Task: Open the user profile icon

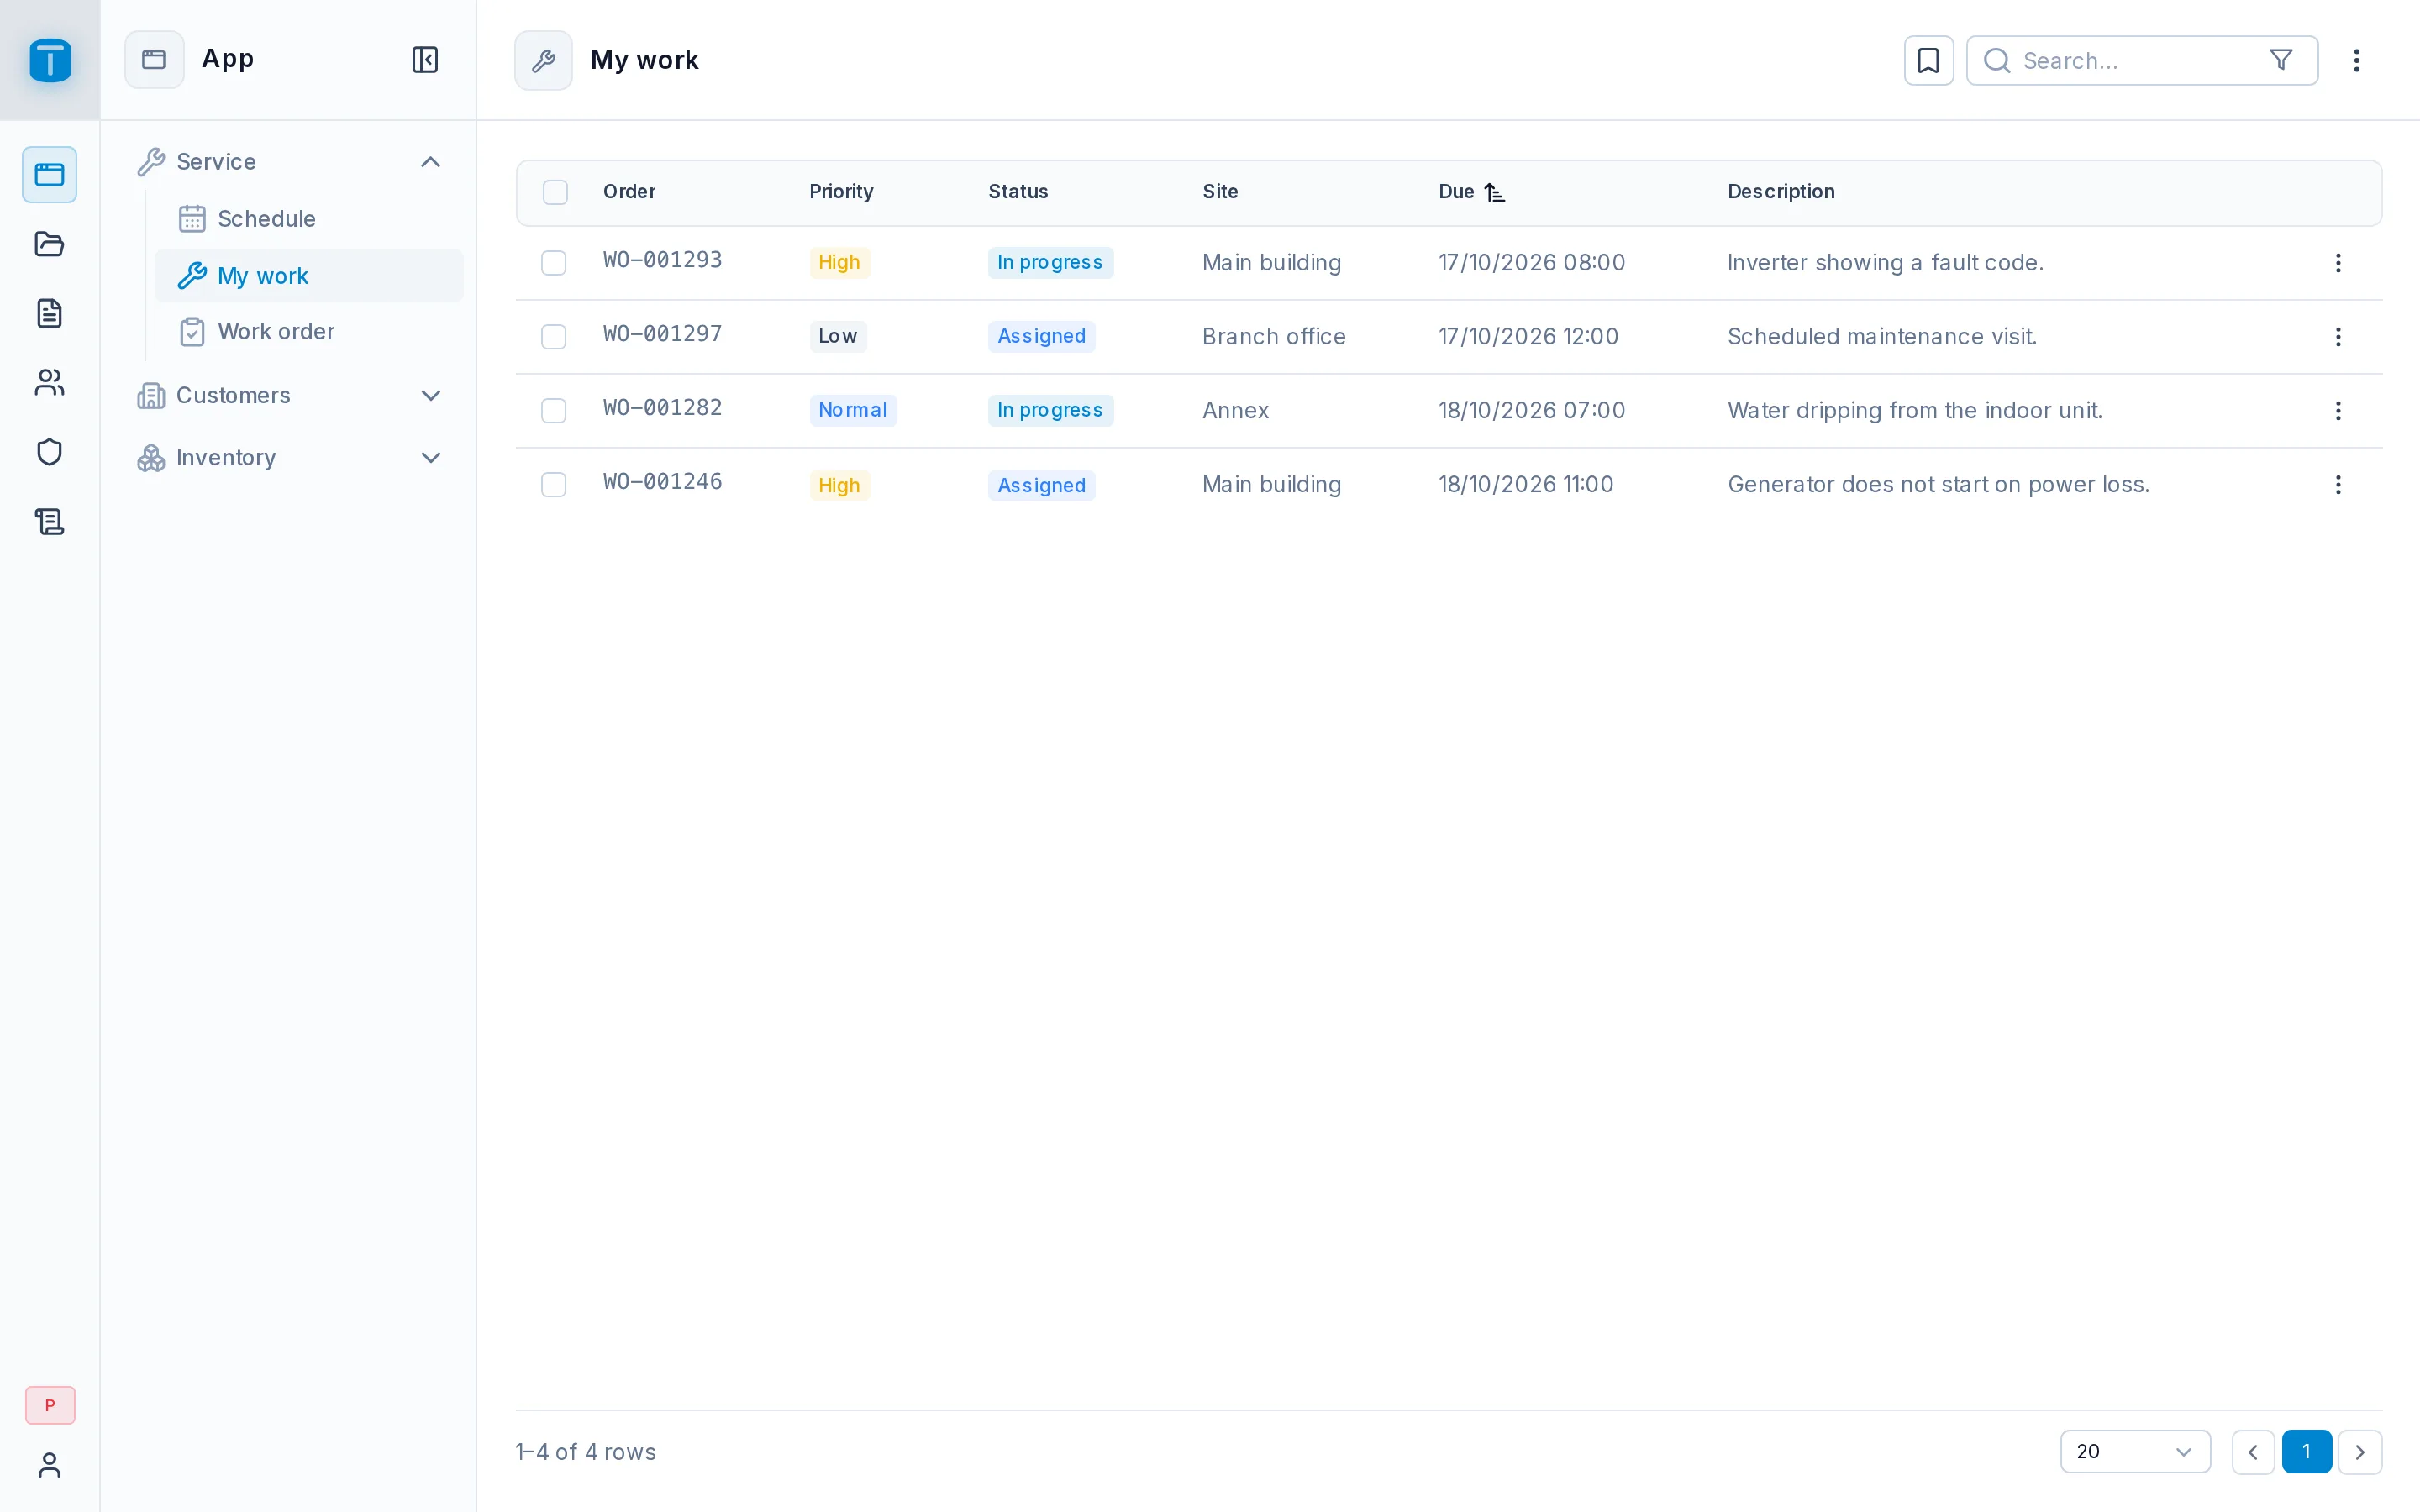Action: click(50, 1465)
